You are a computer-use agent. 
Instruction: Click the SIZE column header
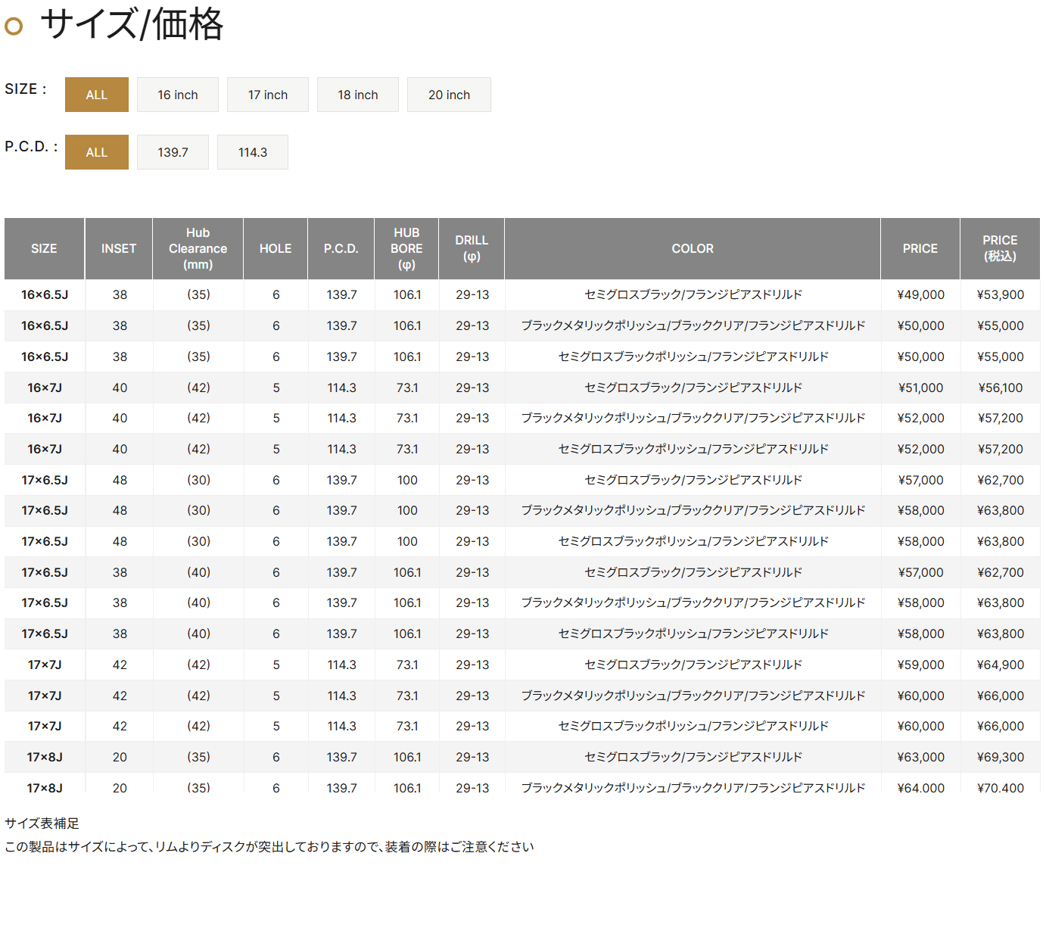[x=44, y=249]
